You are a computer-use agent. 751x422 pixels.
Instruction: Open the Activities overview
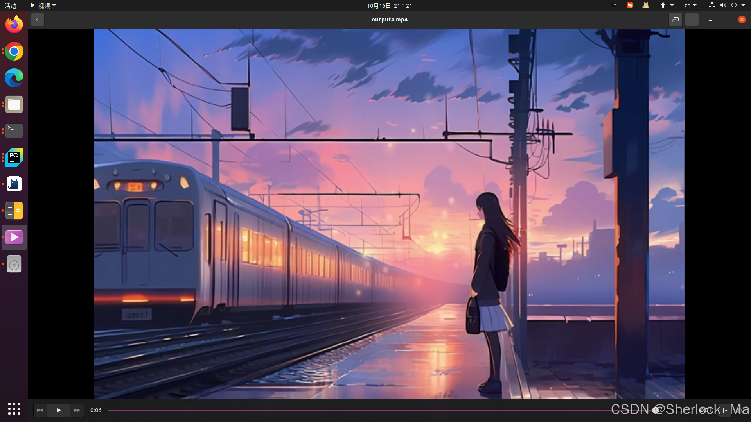tap(11, 5)
